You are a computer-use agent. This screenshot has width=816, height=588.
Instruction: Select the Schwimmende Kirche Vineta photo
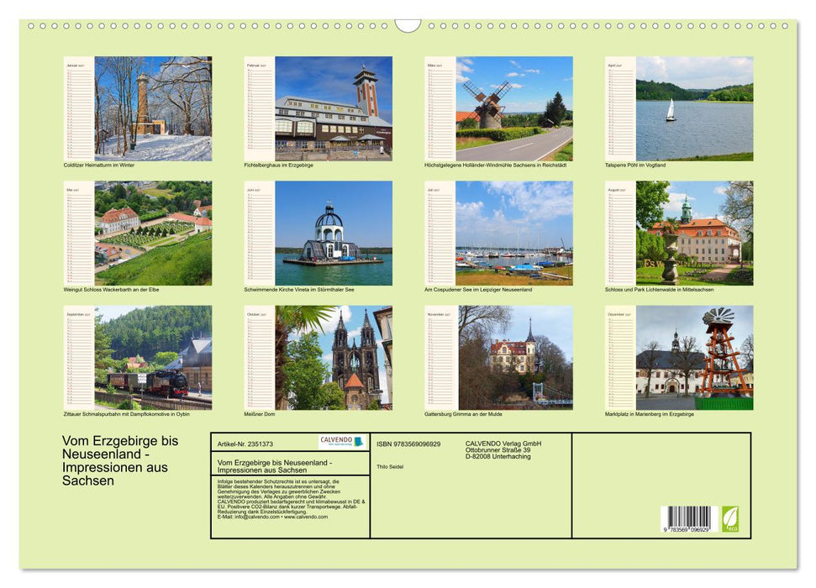point(334,234)
